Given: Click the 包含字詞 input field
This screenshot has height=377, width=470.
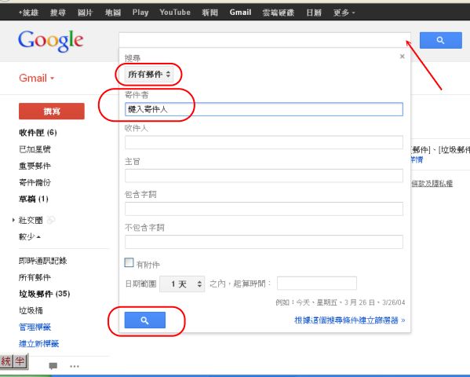Looking at the screenshot, I should coord(264,209).
